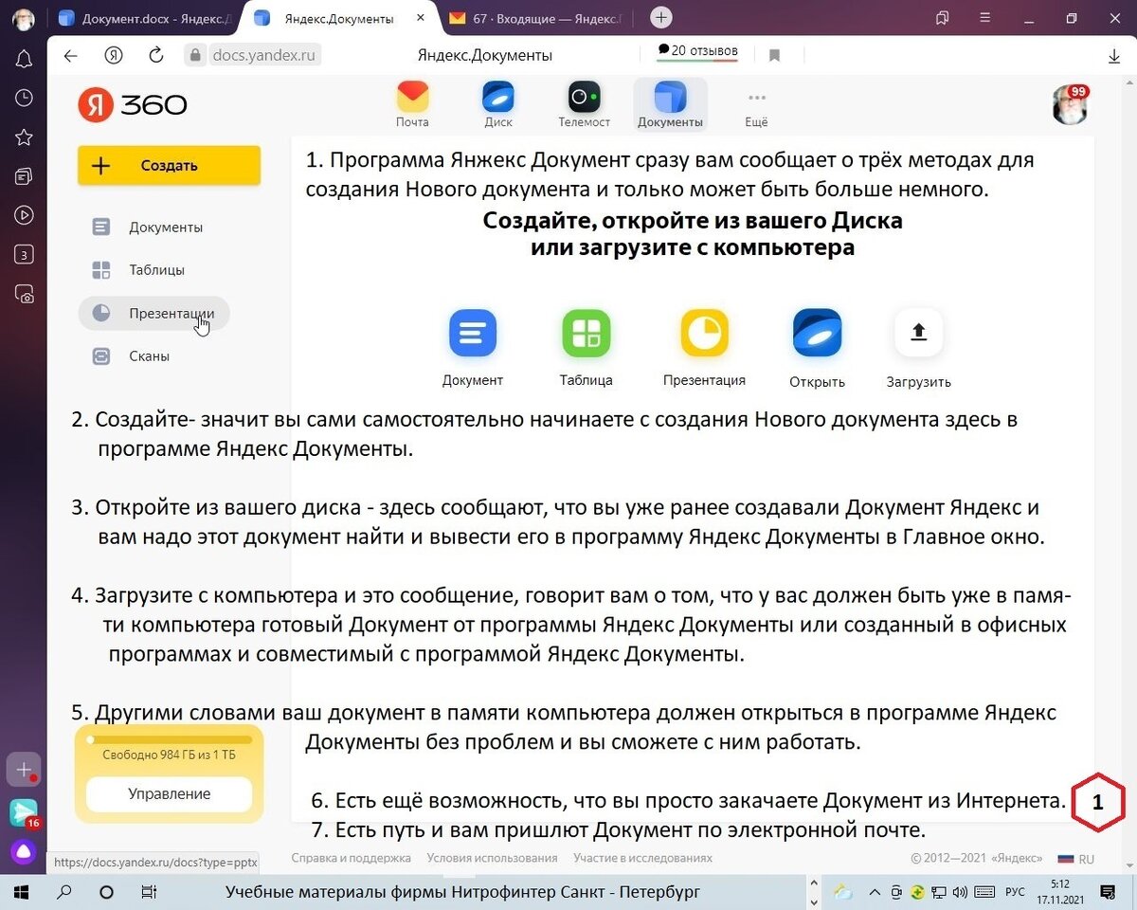Create a new Документ via blue icon
This screenshot has width=1137, height=910.
tap(473, 333)
